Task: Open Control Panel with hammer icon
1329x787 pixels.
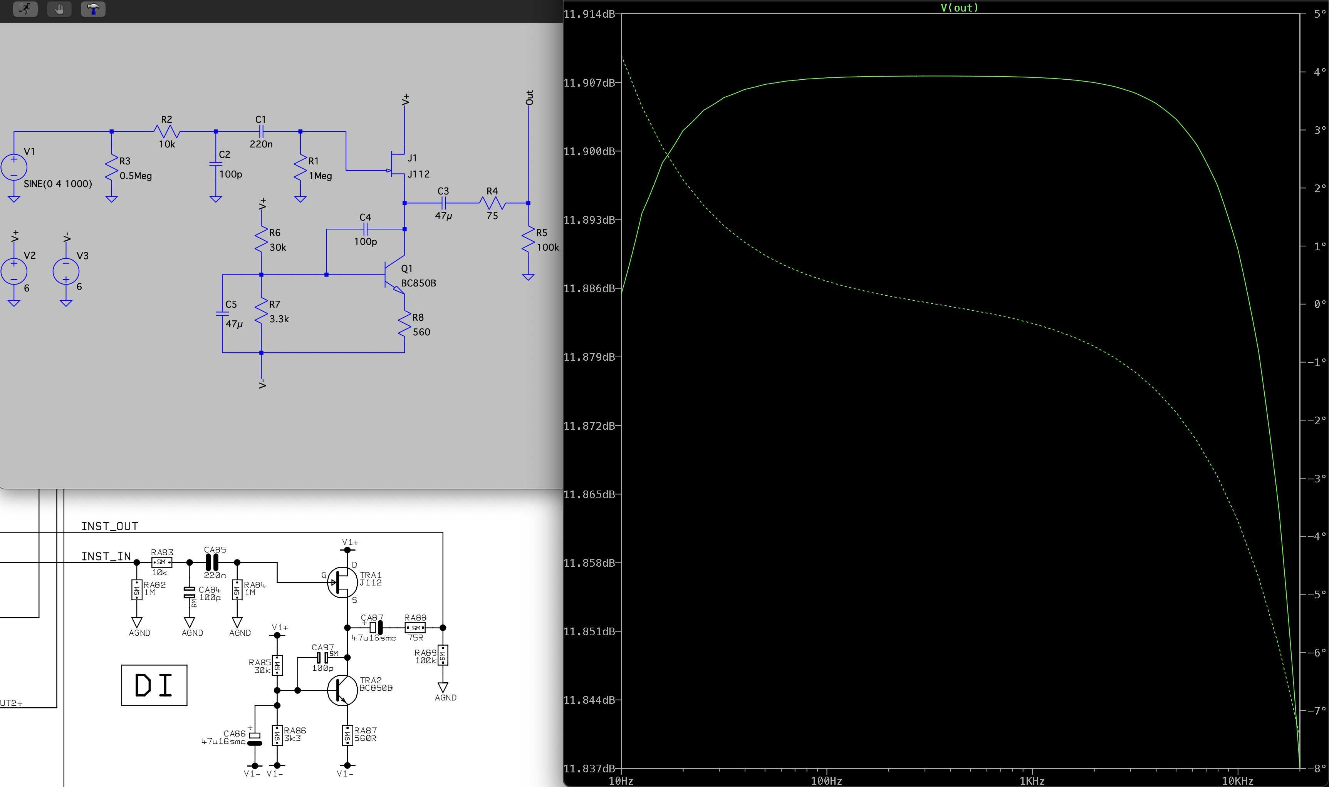Action: point(93,9)
